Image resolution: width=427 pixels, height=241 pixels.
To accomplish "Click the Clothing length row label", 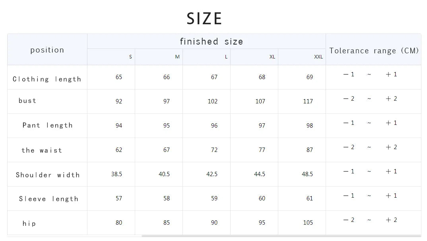I will 47,79.
